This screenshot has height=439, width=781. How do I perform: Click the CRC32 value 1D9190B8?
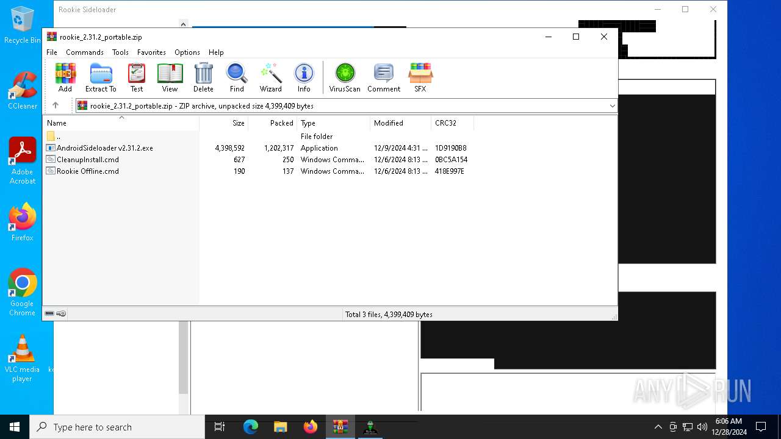click(x=451, y=148)
